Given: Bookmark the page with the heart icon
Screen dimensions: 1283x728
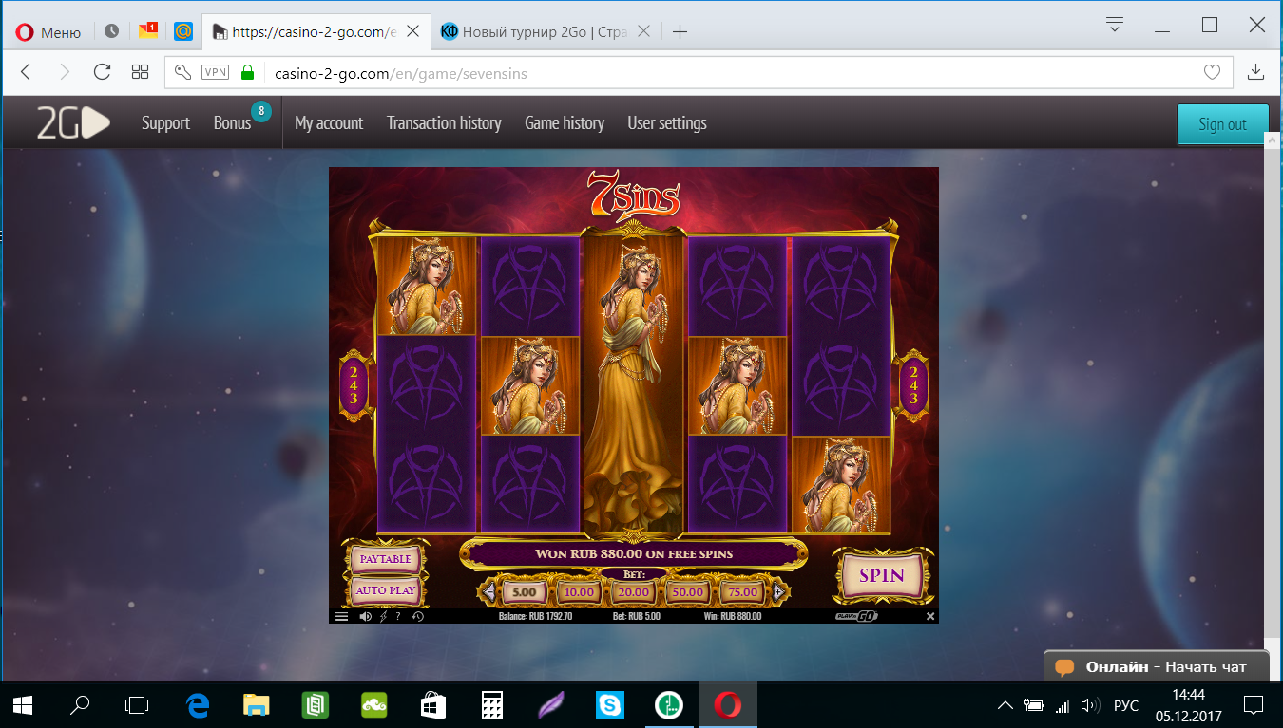Looking at the screenshot, I should click(x=1212, y=72).
